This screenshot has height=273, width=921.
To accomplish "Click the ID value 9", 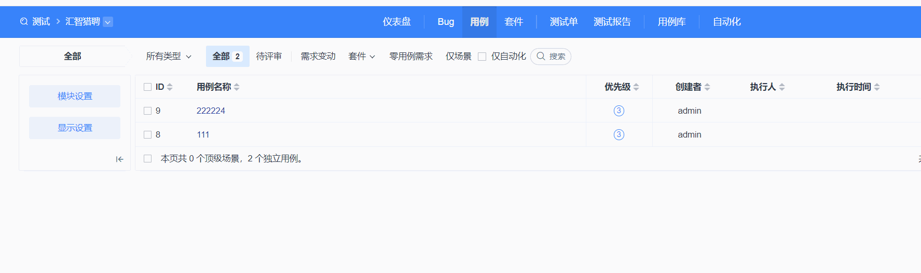I will pos(158,111).
